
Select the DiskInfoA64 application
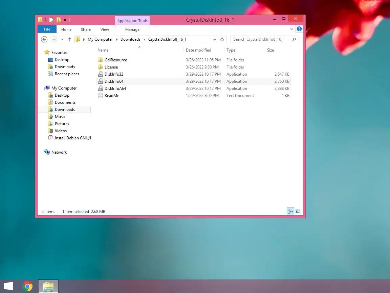pyautogui.click(x=115, y=89)
